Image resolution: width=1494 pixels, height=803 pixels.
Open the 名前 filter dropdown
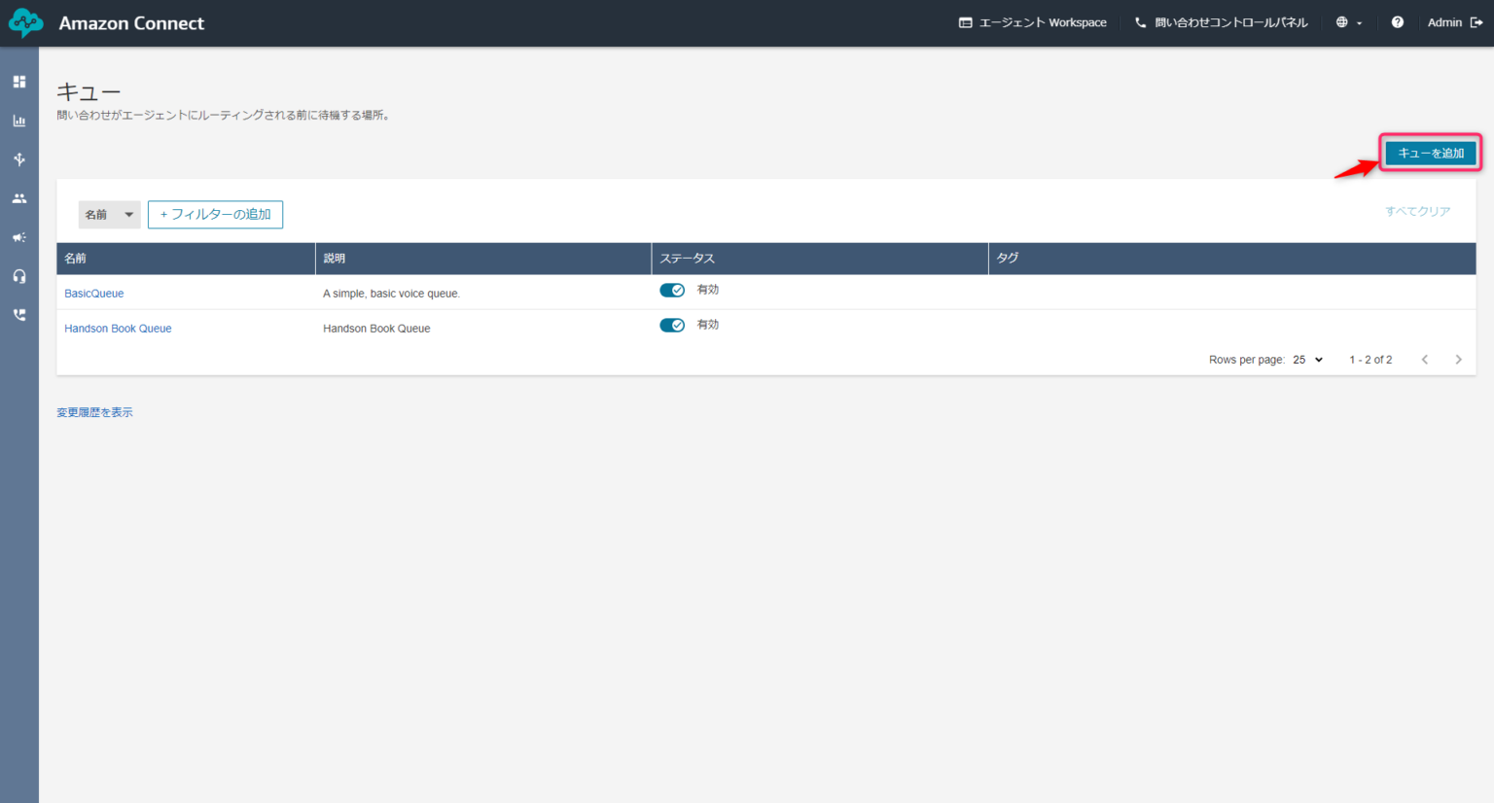point(109,214)
